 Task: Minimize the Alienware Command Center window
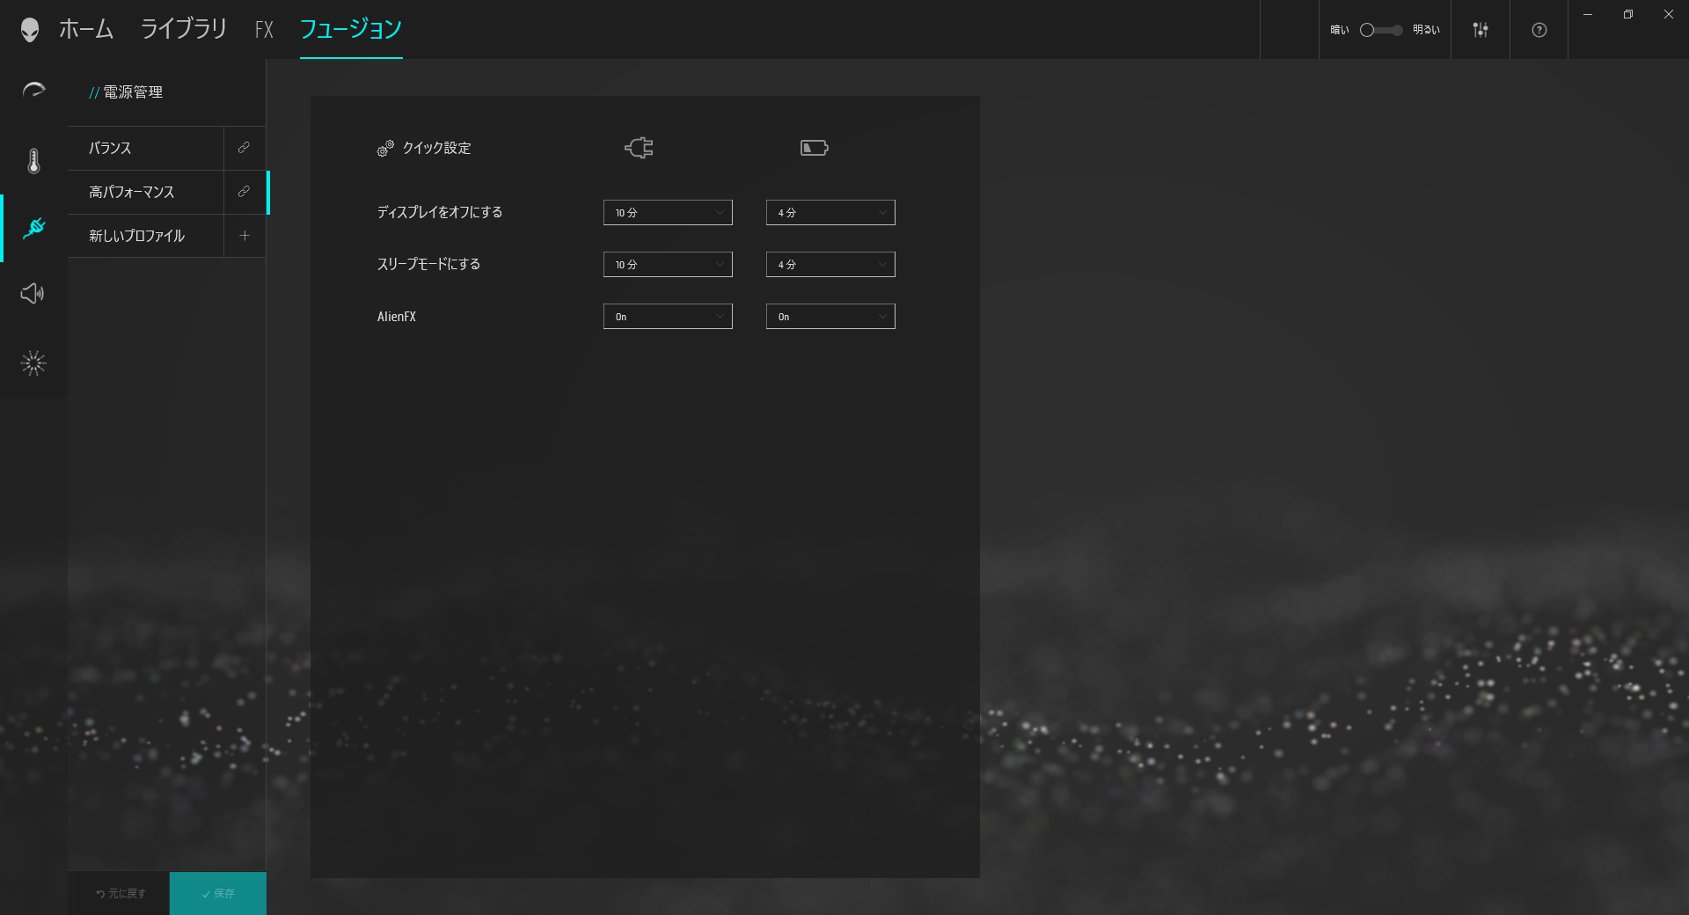pyautogui.click(x=1588, y=14)
